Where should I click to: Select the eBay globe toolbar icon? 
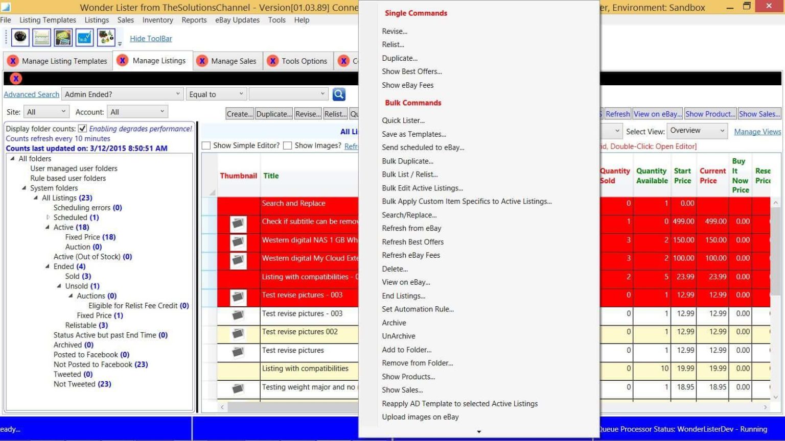point(20,37)
